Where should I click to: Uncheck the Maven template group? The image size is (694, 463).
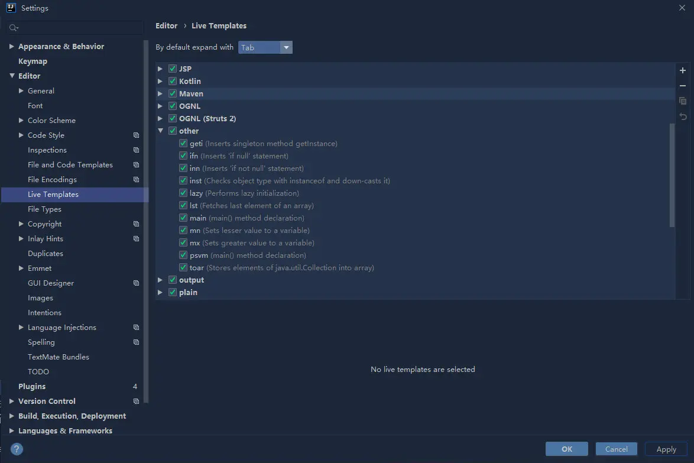[173, 93]
